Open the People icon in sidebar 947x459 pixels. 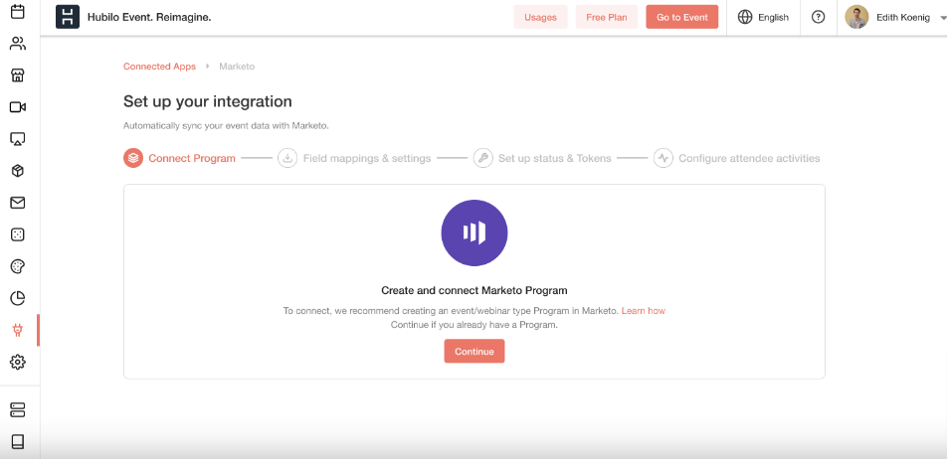pyautogui.click(x=18, y=44)
